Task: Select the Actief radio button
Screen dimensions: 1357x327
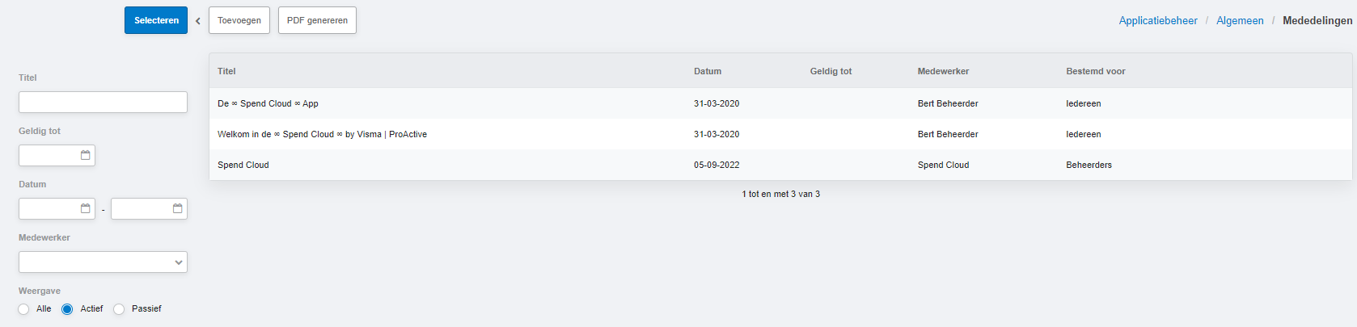Action: pyautogui.click(x=67, y=309)
